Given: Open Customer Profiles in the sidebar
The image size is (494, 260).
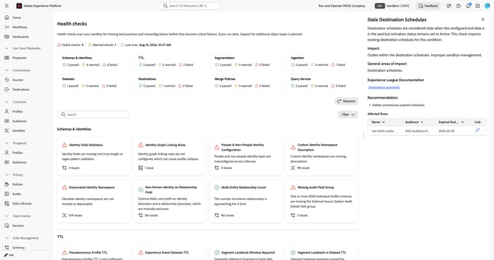Looking at the screenshot, I should pos(17,111).
